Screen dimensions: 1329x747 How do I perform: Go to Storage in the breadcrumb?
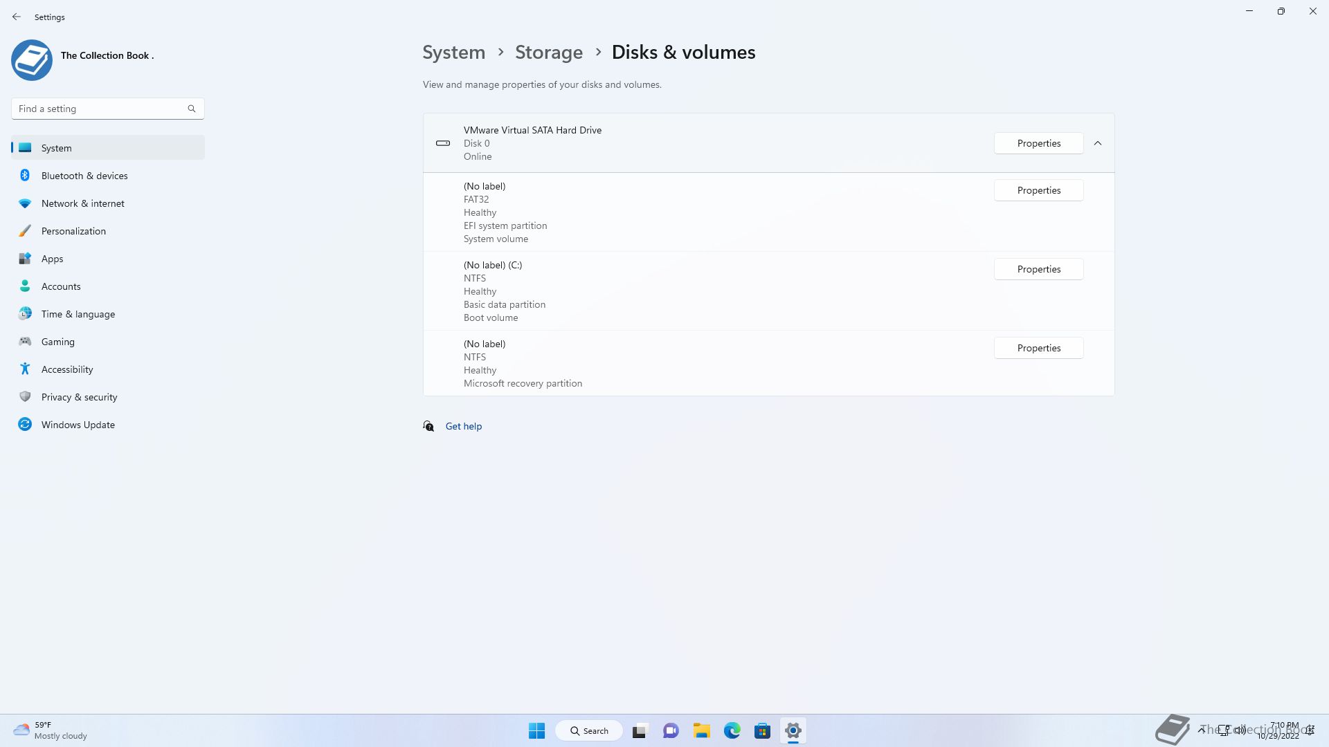point(548,53)
